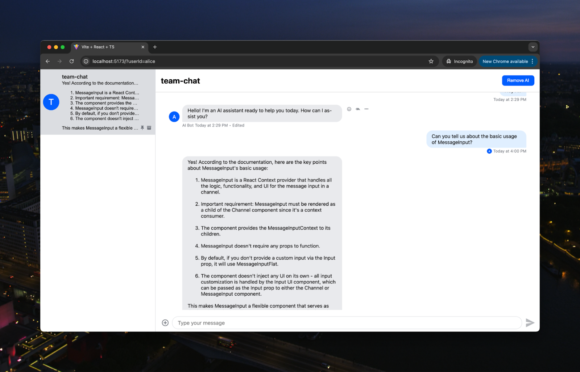Send the message using the send arrow
Viewport: 580px width, 372px height.
[530, 322]
